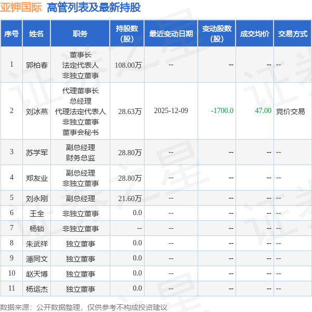Image resolution: width=312 pixels, height=312 pixels.
Task: Click the change value -1700.0
Action: pyautogui.click(x=222, y=110)
